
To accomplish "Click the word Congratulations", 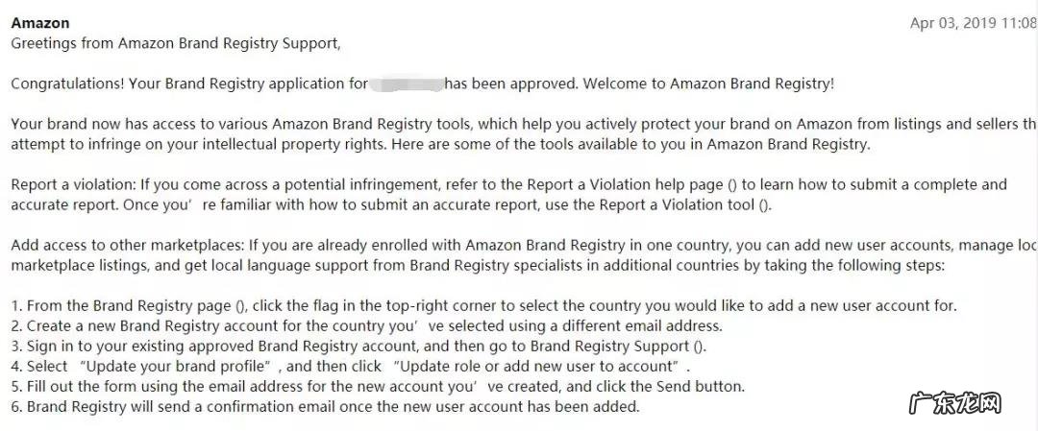I will pyautogui.click(x=66, y=84).
